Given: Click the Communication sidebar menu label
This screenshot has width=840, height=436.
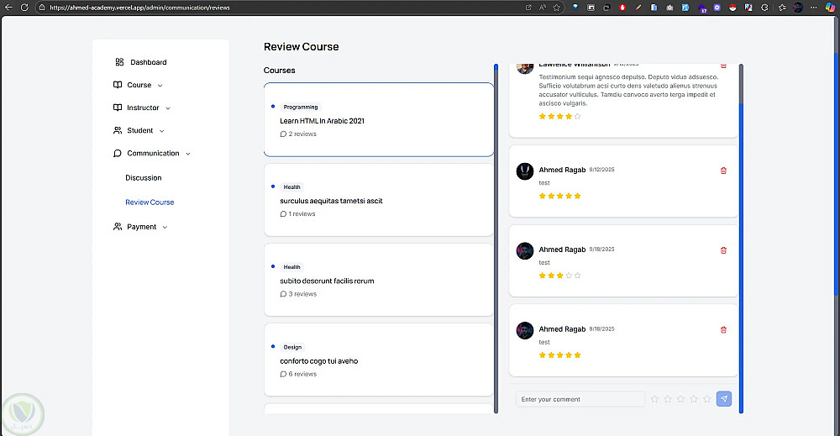Looking at the screenshot, I should pyautogui.click(x=153, y=153).
